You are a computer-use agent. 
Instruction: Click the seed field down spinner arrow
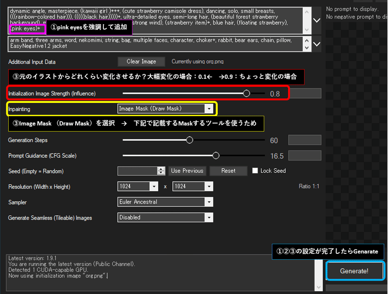[161, 173]
